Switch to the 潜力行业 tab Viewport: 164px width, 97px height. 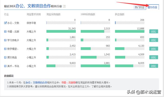click(x=152, y=7)
